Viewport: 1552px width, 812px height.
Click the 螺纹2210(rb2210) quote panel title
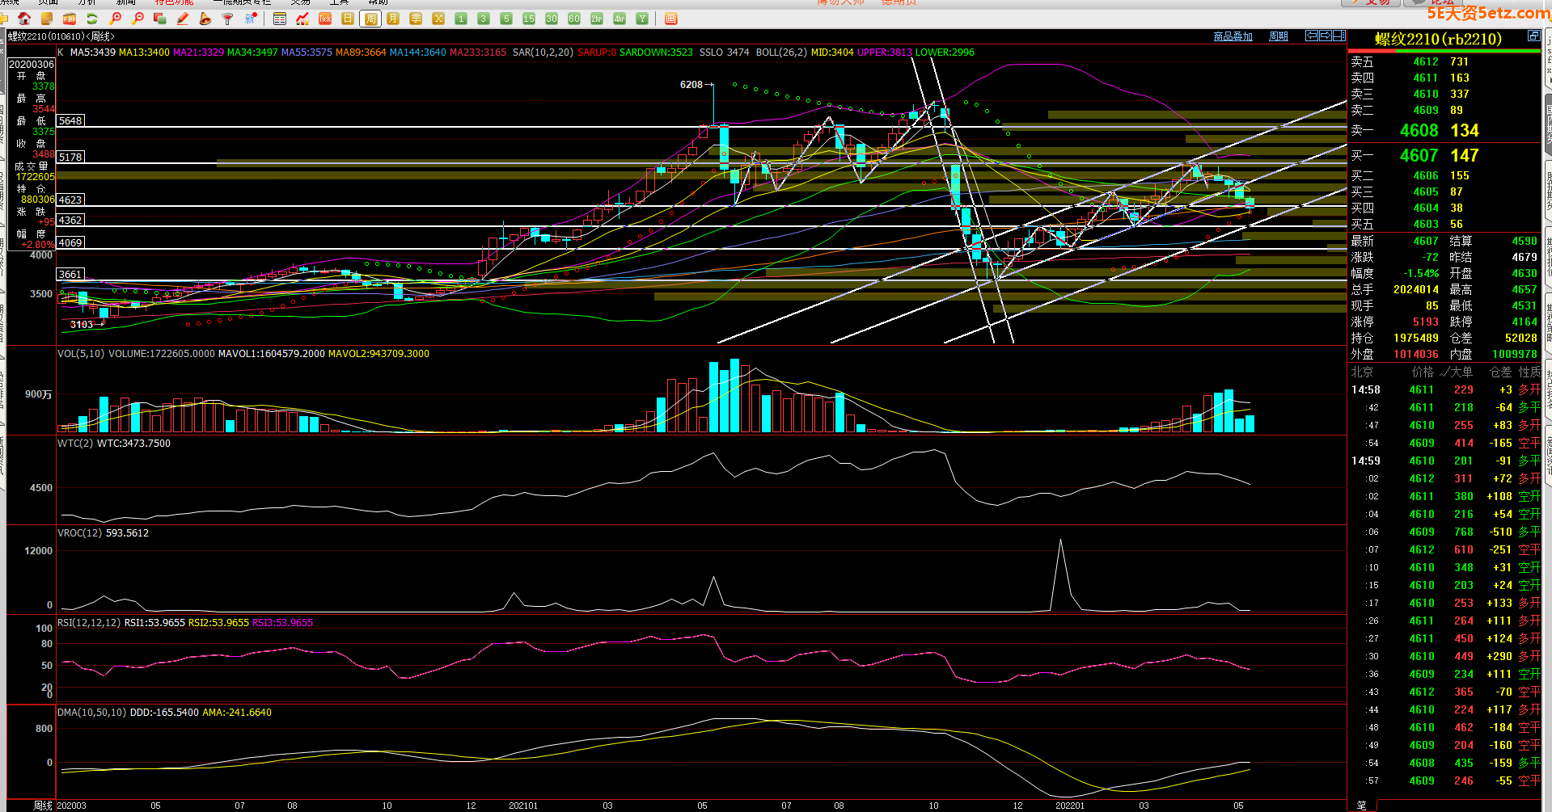point(1438,39)
